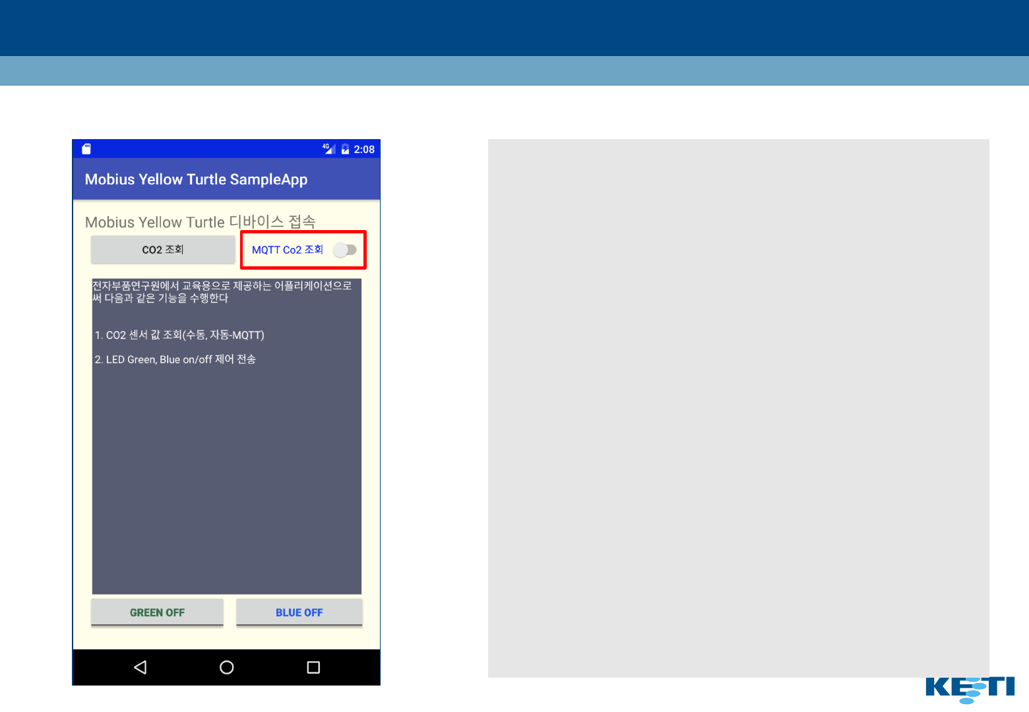Tap the 2:08 clock in status bar

click(x=364, y=150)
